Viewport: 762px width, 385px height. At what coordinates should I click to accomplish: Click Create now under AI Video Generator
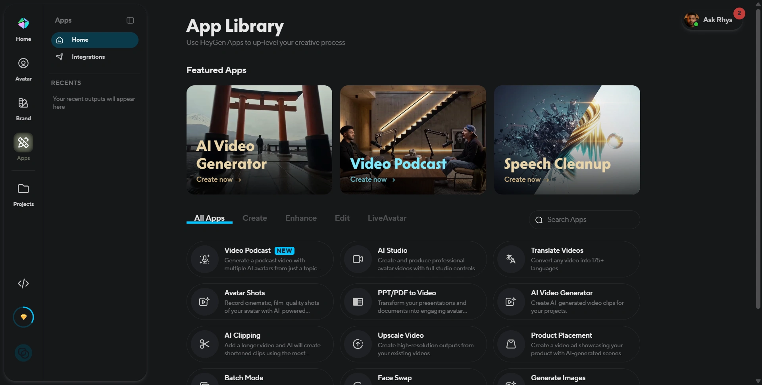pos(219,179)
